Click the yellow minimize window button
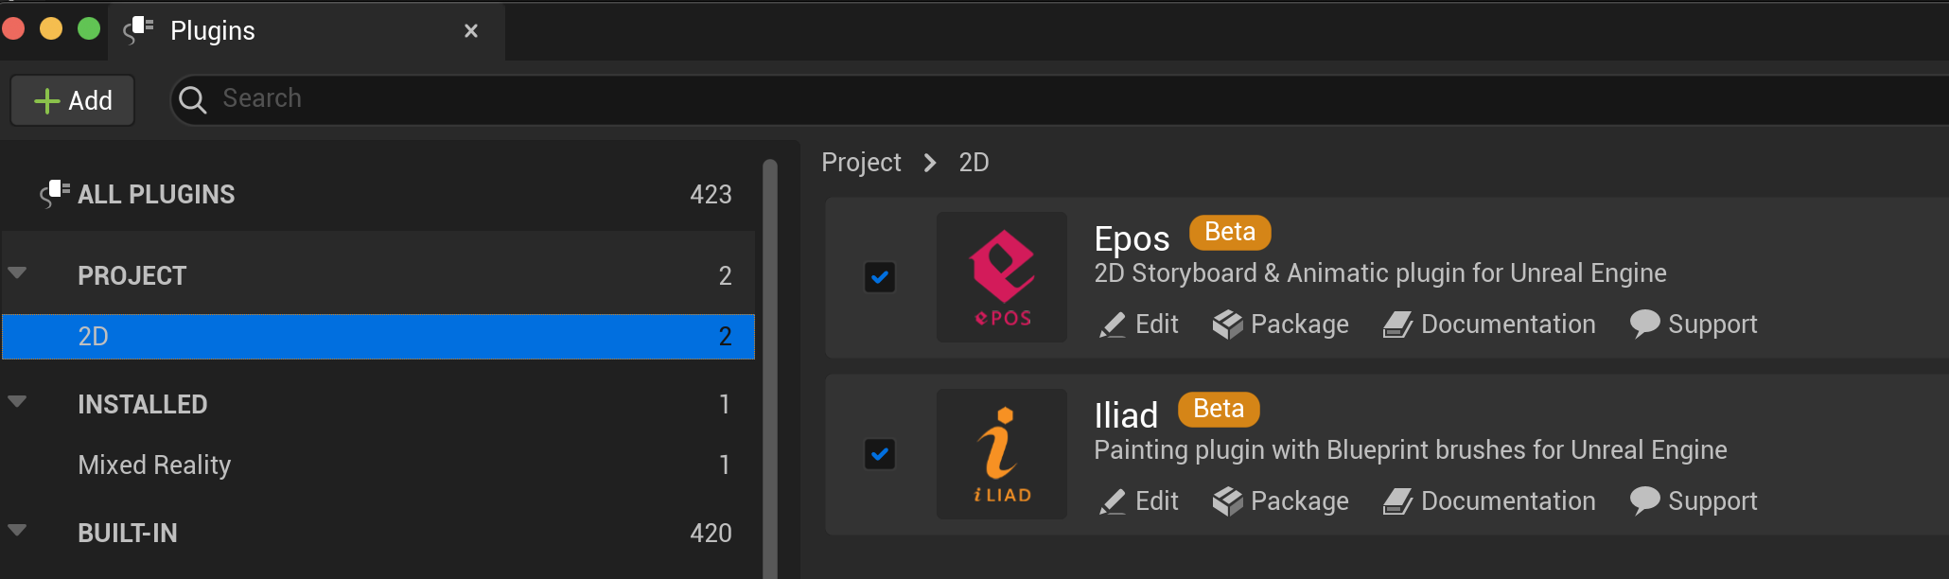1949x579 pixels. click(51, 28)
